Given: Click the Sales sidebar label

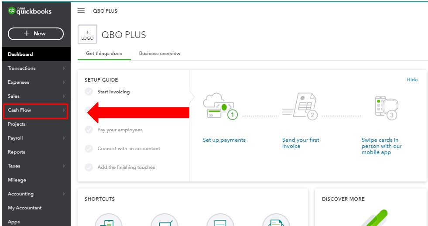Looking at the screenshot, I should click(14, 96).
